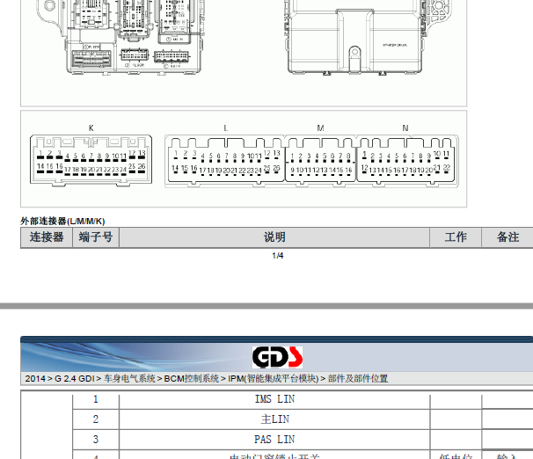Click the 说明 column header

click(274, 237)
